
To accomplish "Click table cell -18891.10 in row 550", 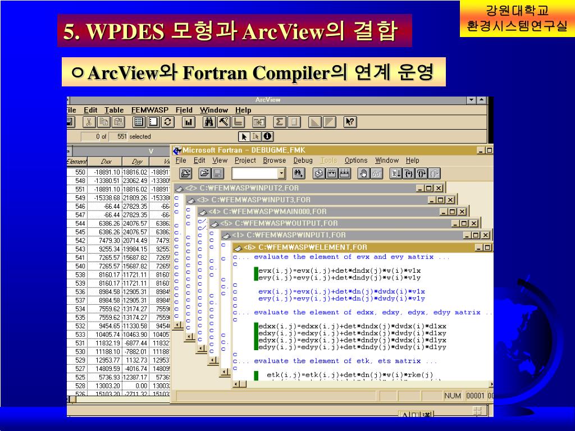I will [x=107, y=172].
